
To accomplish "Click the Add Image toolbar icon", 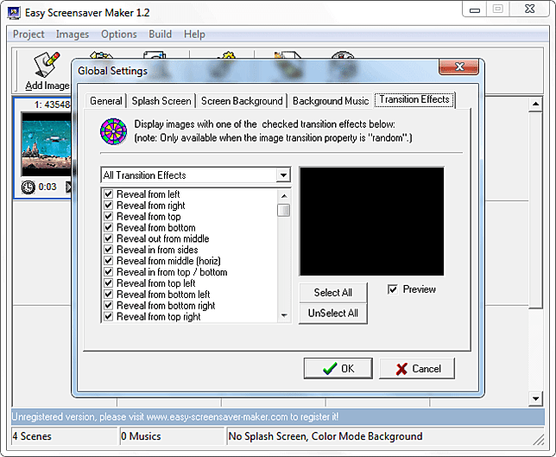I will tap(47, 65).
